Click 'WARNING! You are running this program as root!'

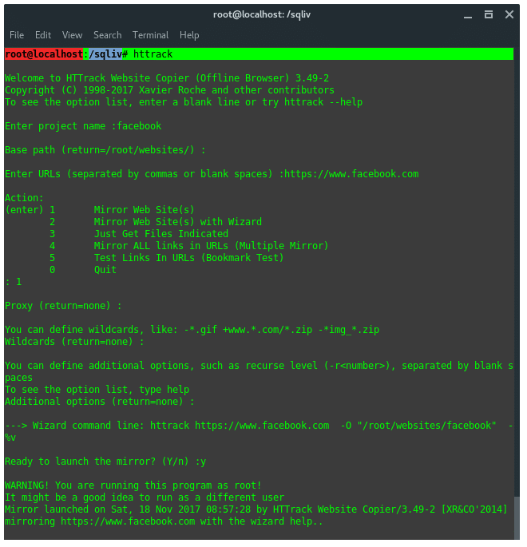click(x=133, y=486)
